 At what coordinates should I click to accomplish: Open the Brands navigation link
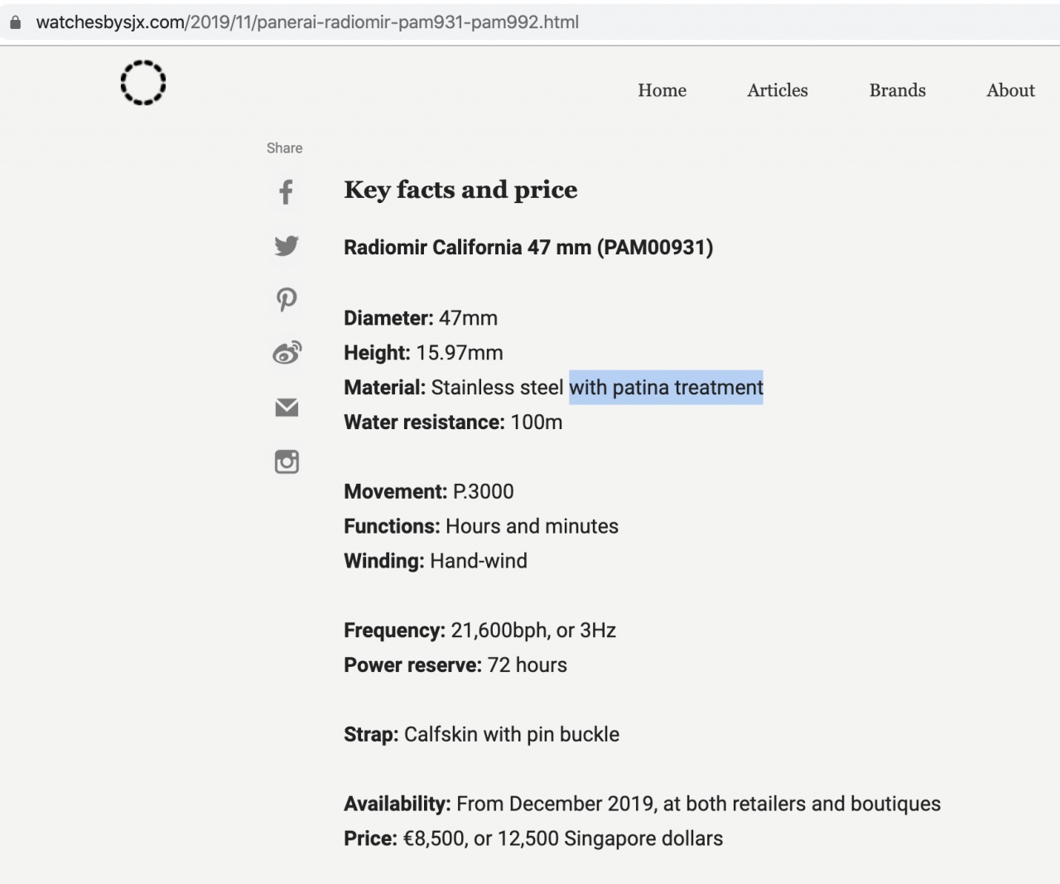(x=897, y=90)
